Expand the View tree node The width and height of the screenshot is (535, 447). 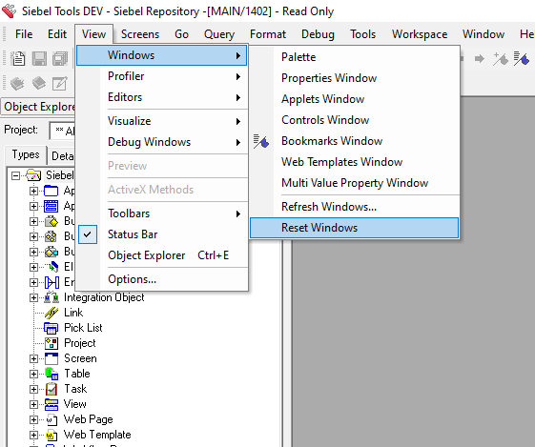click(33, 404)
